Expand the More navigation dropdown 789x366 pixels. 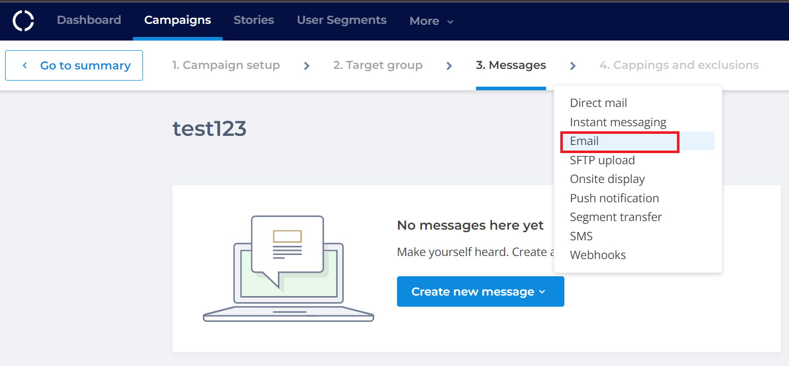click(x=431, y=21)
